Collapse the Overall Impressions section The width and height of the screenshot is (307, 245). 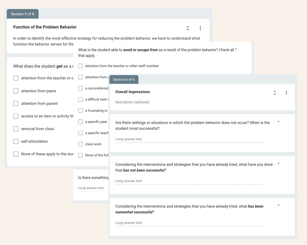274,92
